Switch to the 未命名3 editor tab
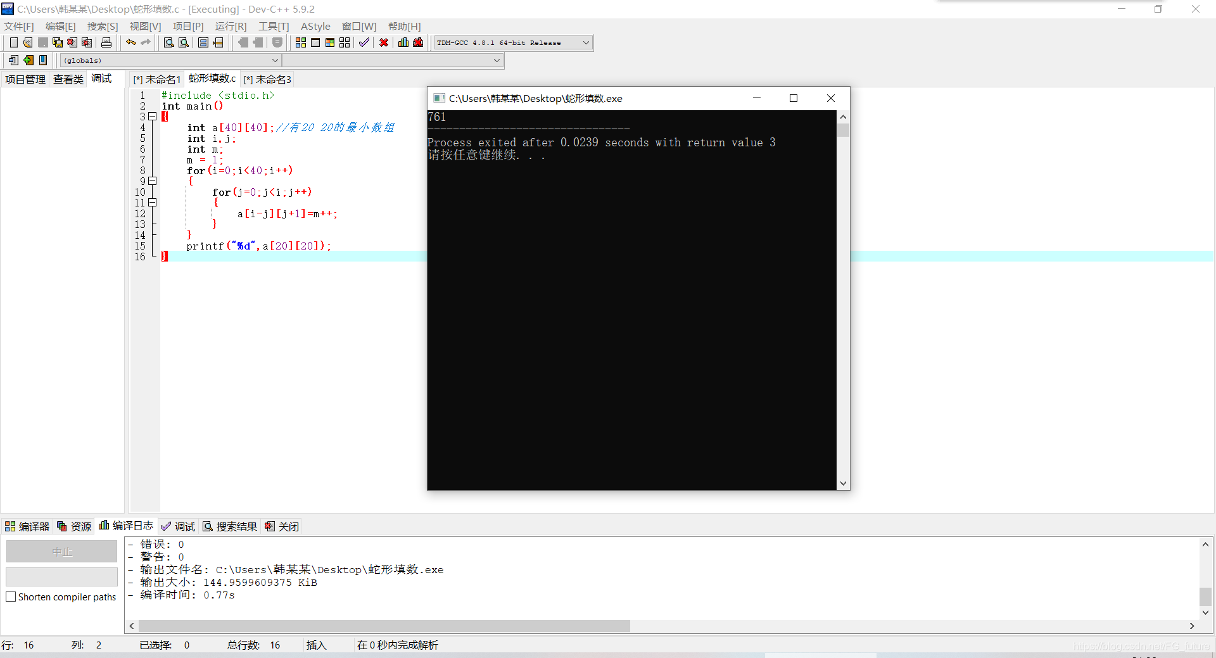The image size is (1216, 658). (x=267, y=79)
